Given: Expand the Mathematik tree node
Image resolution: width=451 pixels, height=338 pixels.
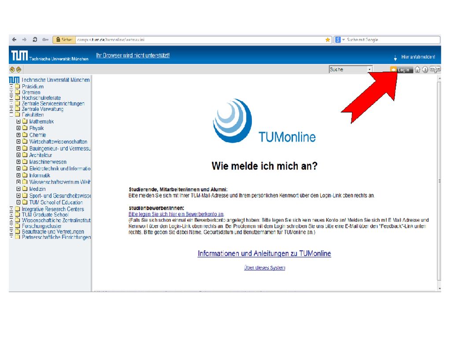Looking at the screenshot, I should point(18,121).
